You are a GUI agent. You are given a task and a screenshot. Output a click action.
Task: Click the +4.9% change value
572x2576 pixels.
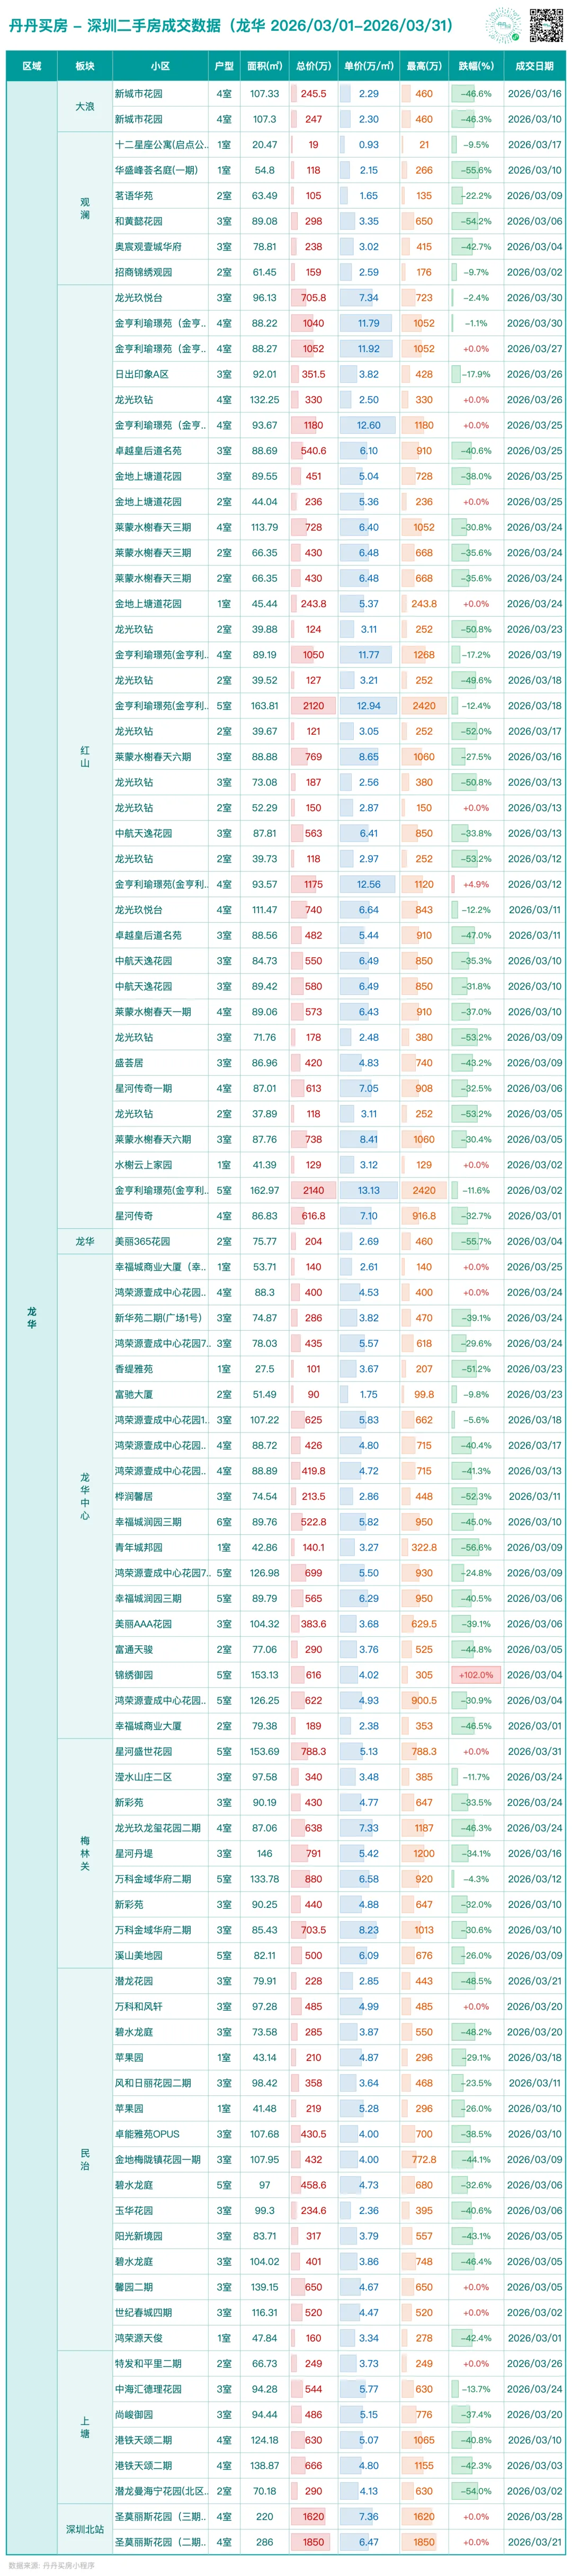pyautogui.click(x=476, y=884)
